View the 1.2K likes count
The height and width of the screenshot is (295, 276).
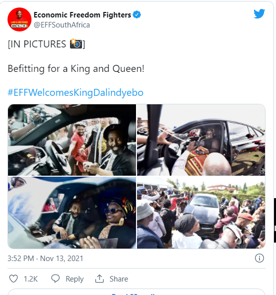(x=30, y=279)
